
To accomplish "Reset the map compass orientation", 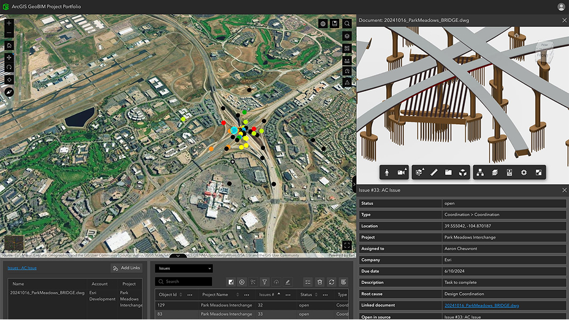I will click(x=9, y=92).
